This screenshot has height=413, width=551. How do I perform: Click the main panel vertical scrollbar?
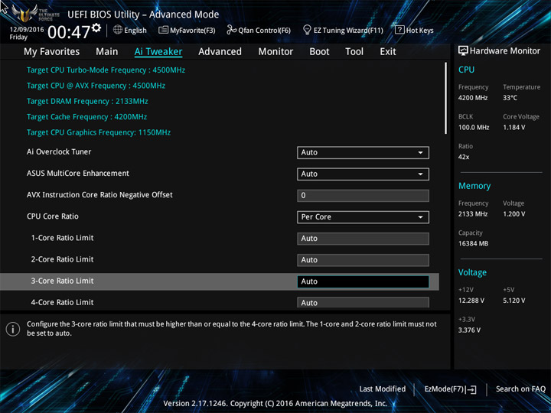446,98
